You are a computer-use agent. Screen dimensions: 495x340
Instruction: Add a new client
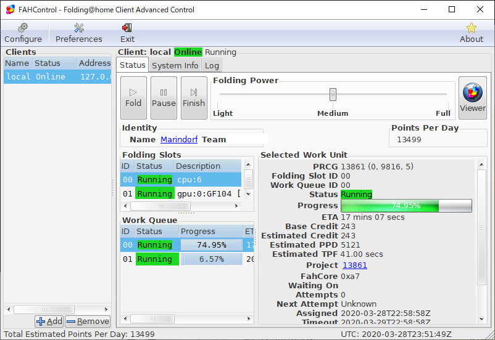click(x=49, y=321)
